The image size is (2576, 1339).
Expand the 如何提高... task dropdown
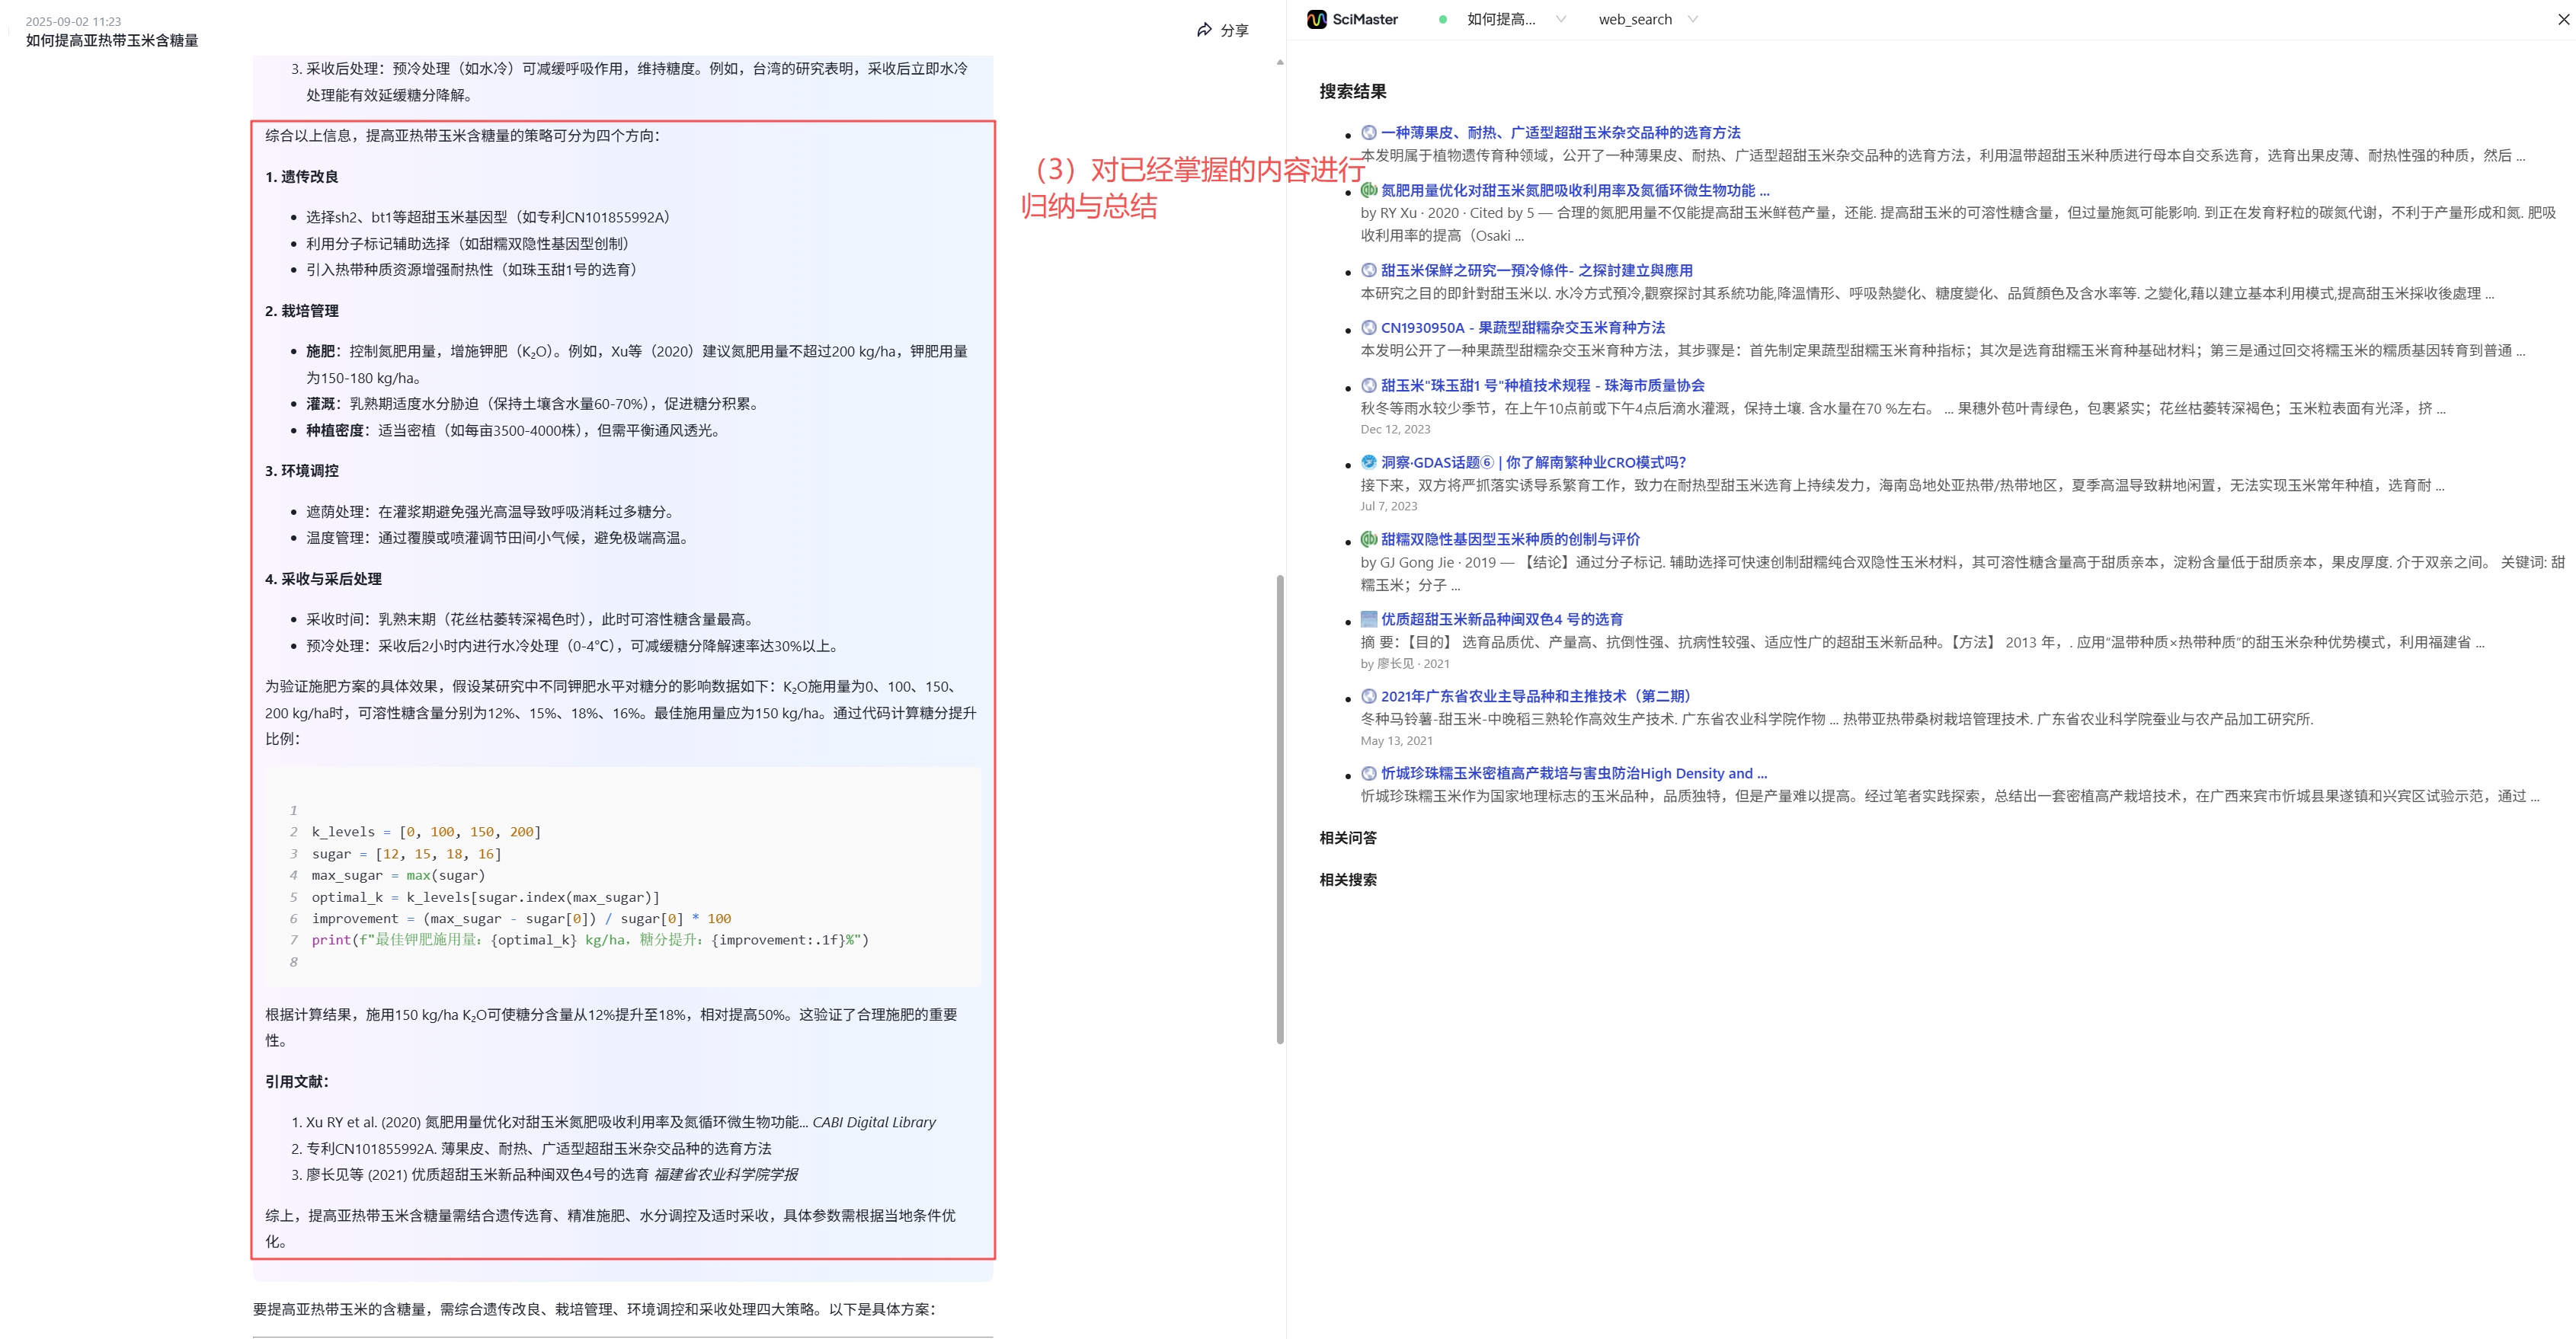pyautogui.click(x=1561, y=19)
